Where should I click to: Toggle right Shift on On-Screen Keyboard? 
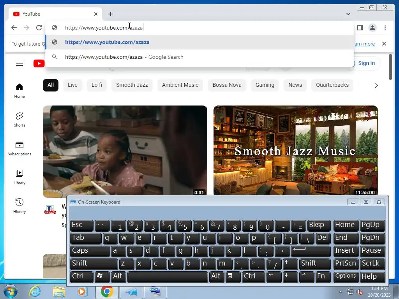click(315, 264)
